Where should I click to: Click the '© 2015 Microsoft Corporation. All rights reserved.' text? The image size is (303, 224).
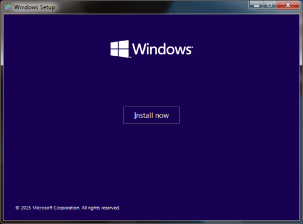pyautogui.click(x=68, y=208)
